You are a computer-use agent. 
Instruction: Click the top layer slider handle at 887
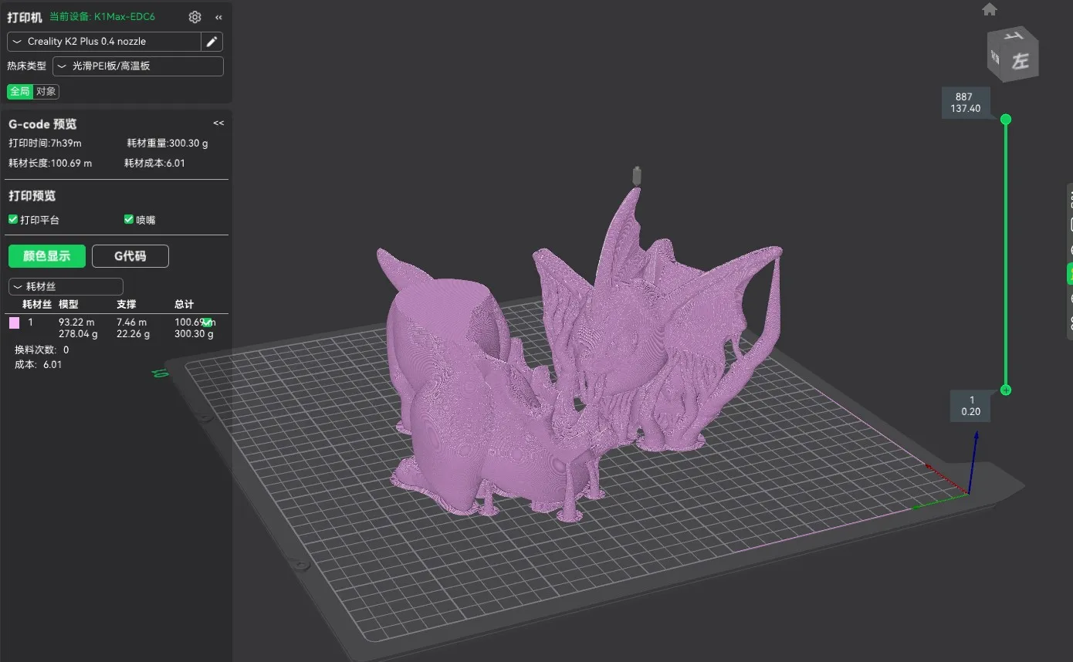click(1006, 120)
